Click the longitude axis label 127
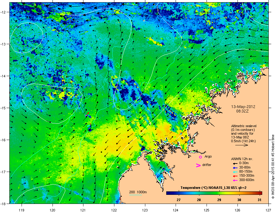This screenshot has width=275, height=213. 268,210
